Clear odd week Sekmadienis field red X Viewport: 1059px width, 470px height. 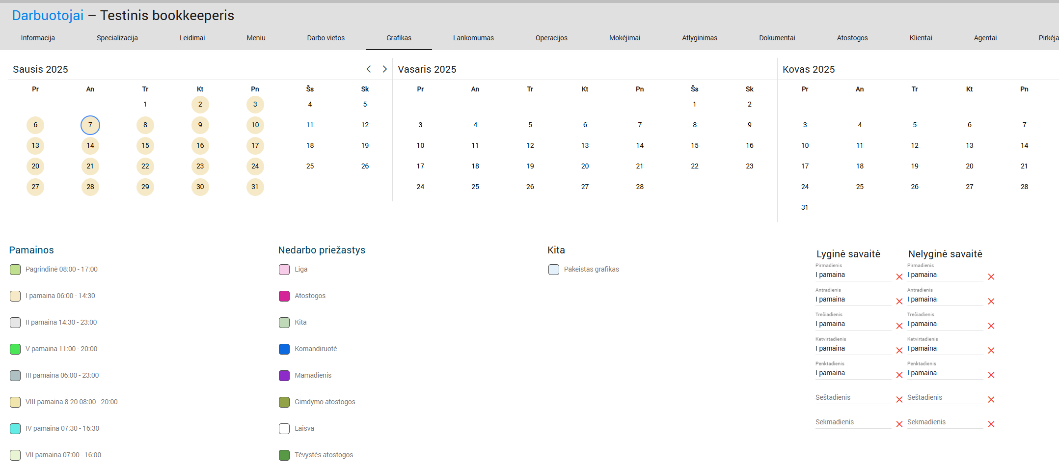coord(991,424)
